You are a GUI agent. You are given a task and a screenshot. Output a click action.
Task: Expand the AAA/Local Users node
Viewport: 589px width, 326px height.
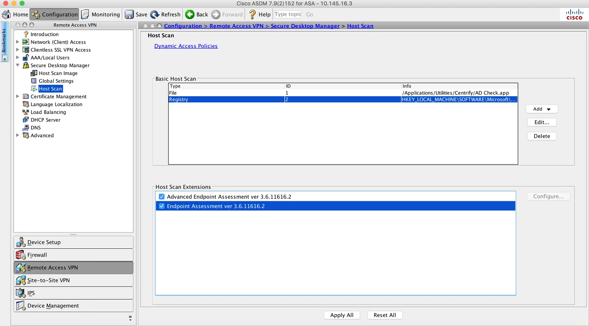click(18, 57)
